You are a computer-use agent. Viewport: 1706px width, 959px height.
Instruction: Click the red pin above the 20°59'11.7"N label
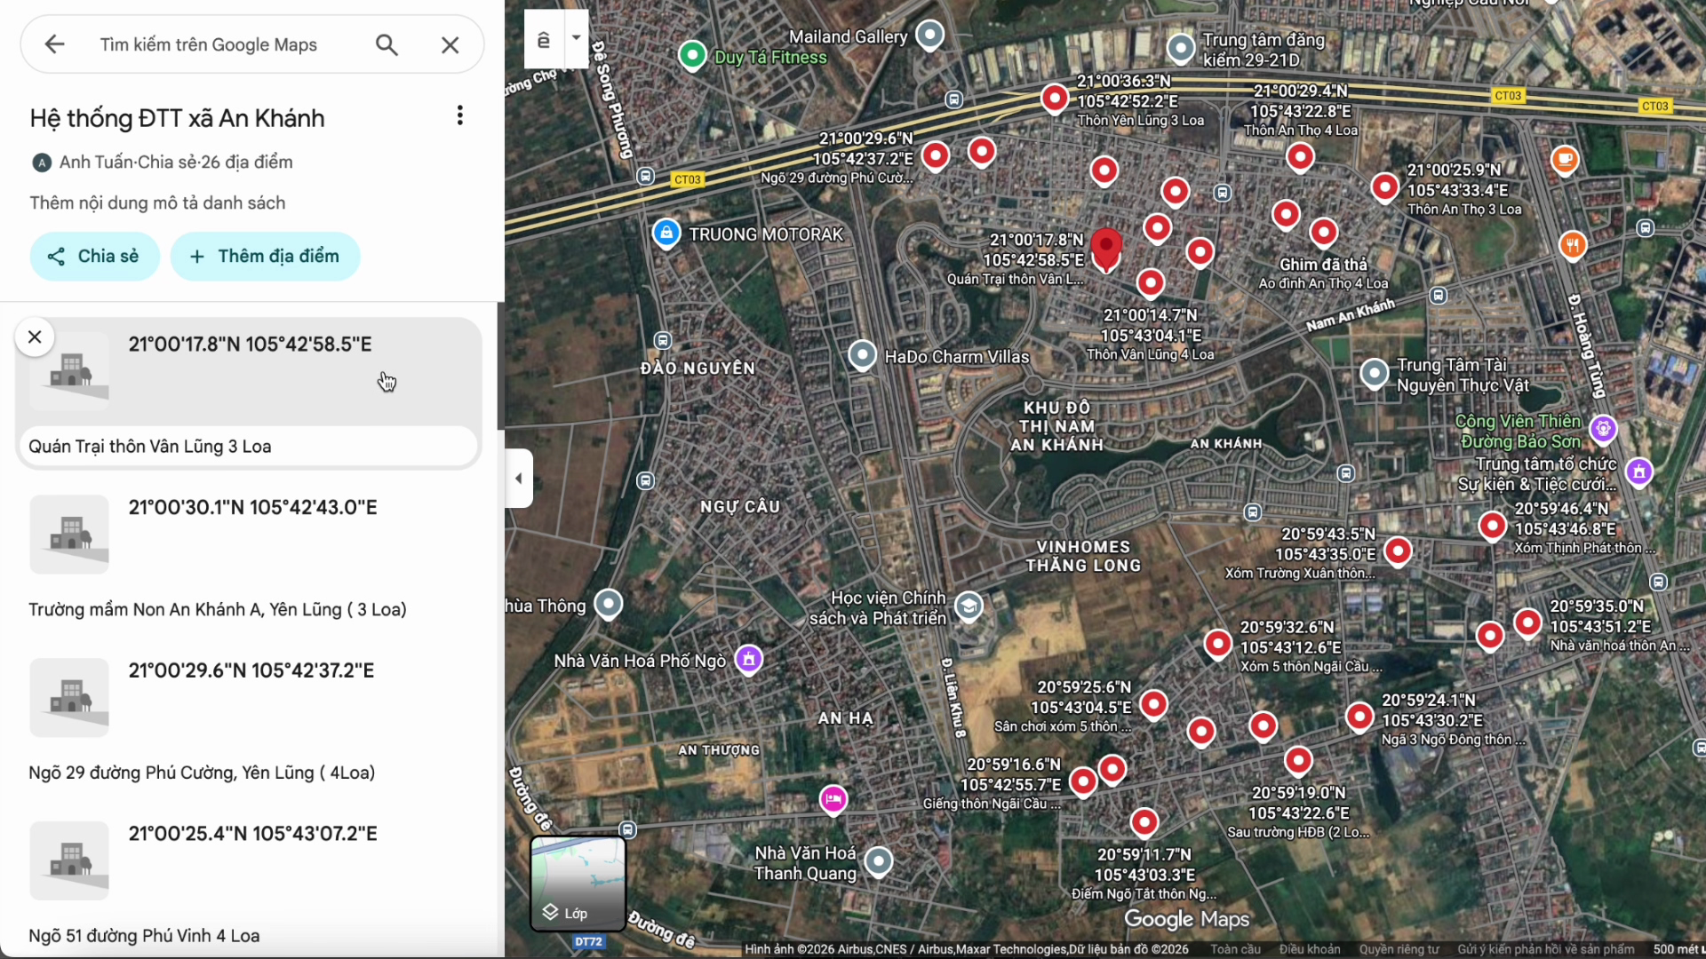[1144, 822]
